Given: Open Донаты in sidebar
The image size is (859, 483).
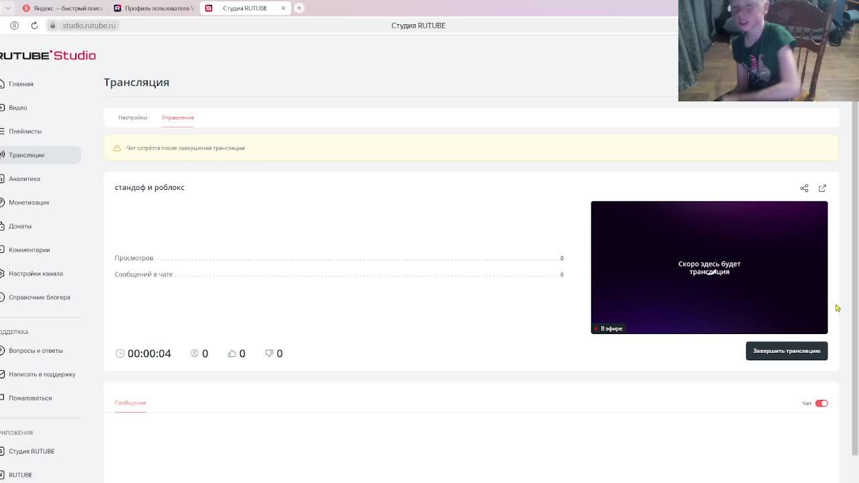Looking at the screenshot, I should 20,226.
